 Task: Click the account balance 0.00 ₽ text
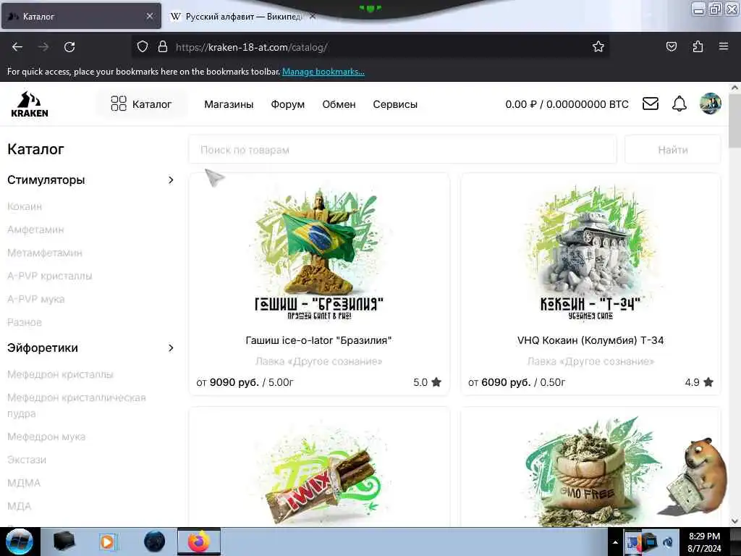click(x=567, y=104)
